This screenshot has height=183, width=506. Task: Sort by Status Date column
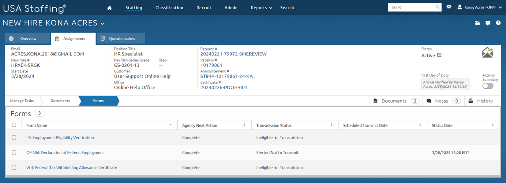[x=493, y=125]
